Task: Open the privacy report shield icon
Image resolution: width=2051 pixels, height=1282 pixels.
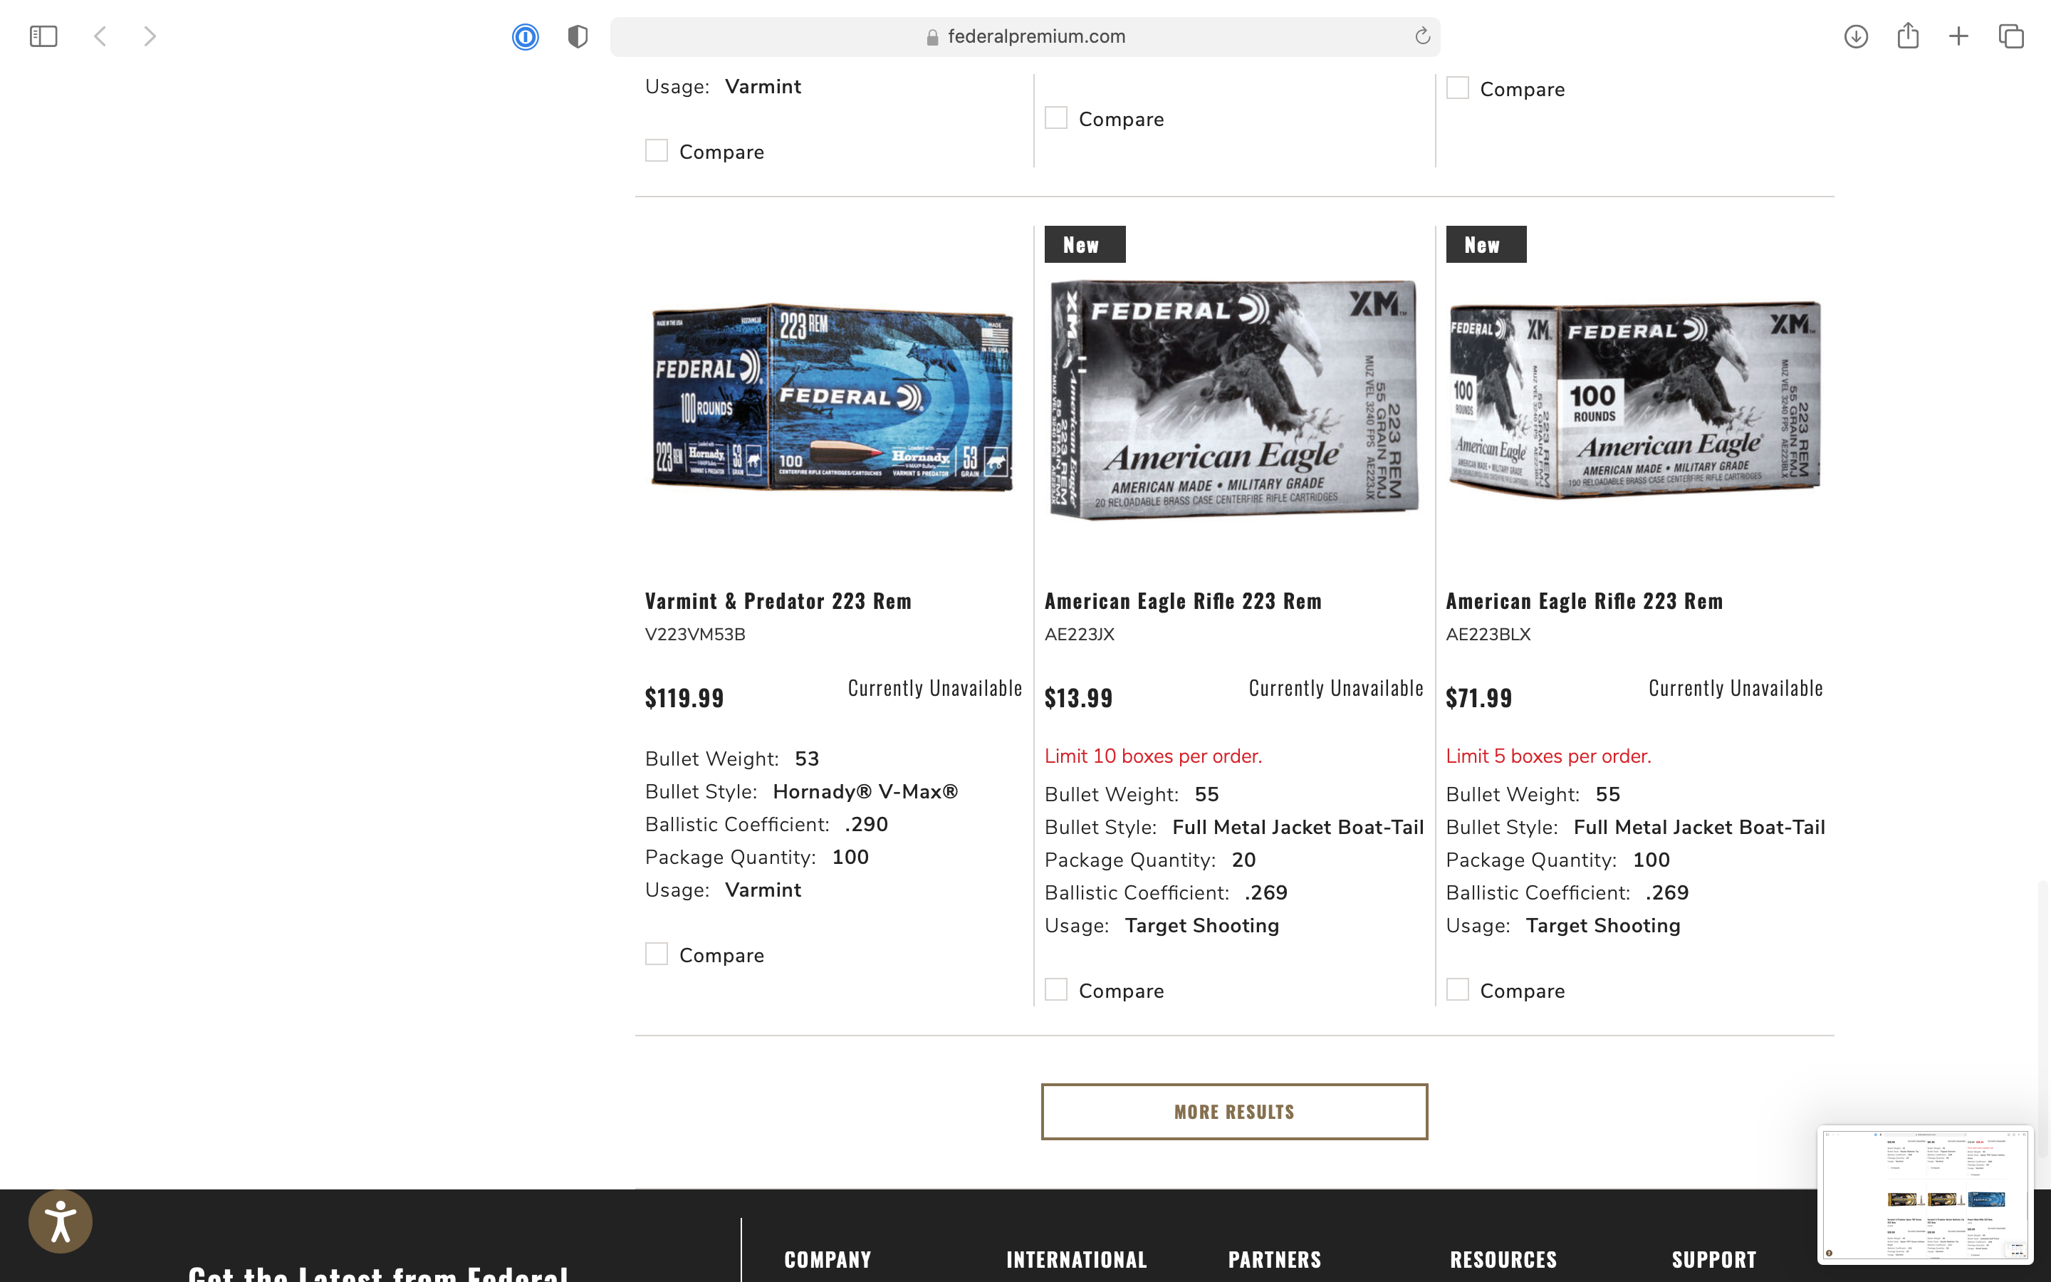Action: pos(578,36)
